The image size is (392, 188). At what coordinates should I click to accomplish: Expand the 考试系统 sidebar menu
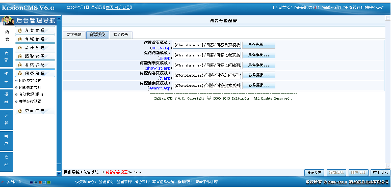coord(35,65)
